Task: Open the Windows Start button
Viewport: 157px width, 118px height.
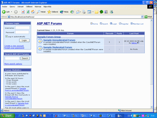Action: tap(7, 116)
